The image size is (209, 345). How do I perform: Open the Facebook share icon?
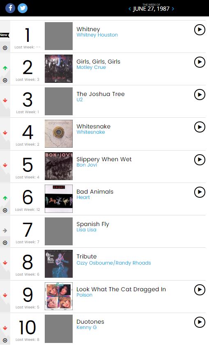click(x=10, y=8)
